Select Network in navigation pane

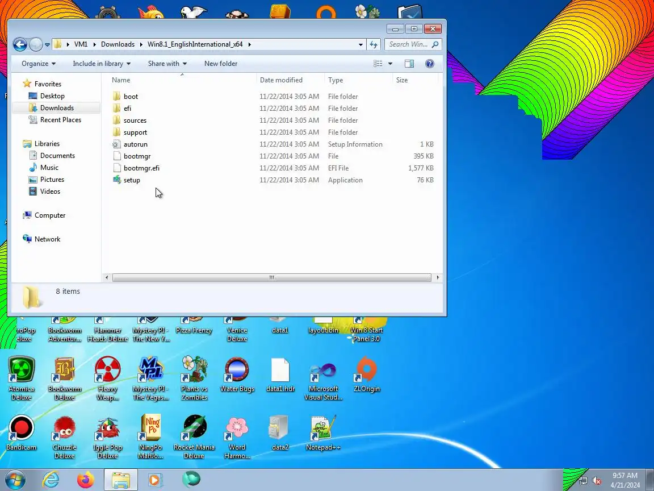click(47, 239)
